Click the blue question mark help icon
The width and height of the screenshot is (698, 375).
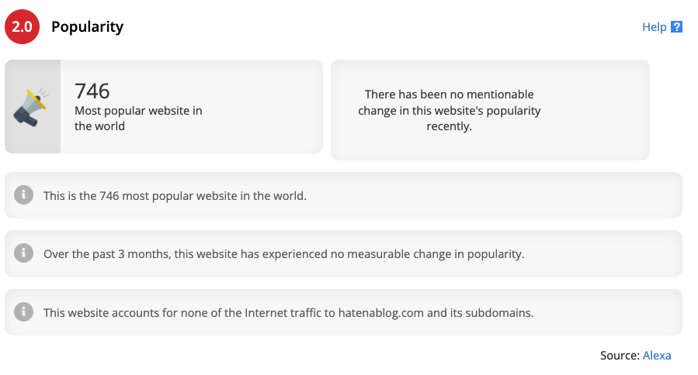tap(676, 26)
